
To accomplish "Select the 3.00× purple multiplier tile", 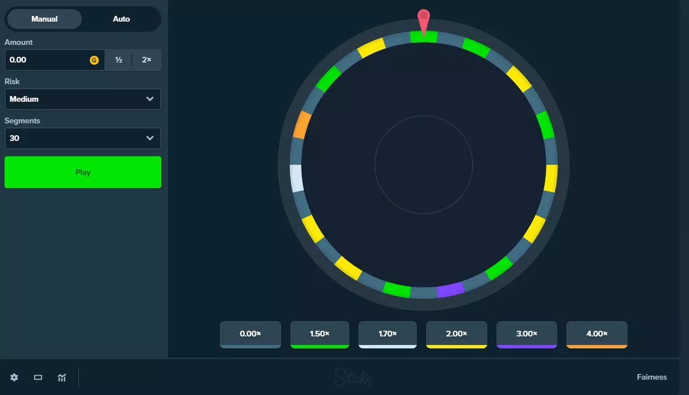I will pyautogui.click(x=527, y=334).
